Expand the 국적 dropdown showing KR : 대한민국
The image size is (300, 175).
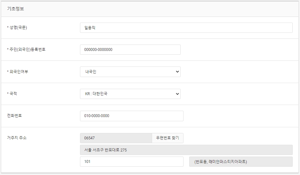click(x=130, y=94)
